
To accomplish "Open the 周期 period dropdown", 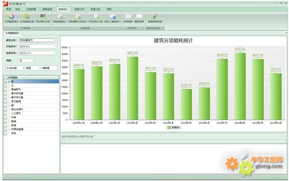I will [x=33, y=60].
